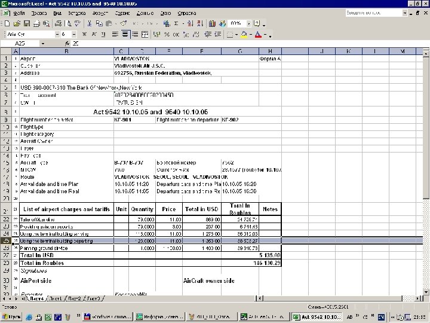This screenshot has width=430, height=323.
Task: Sort ascending with the A-Z icon
Action: [x=191, y=23]
